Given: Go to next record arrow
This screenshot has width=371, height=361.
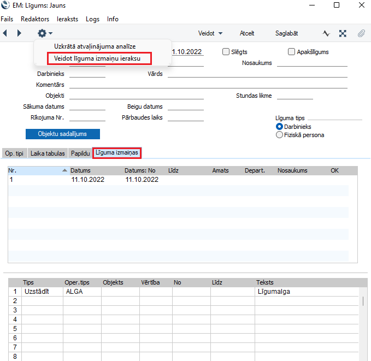Looking at the screenshot, I should (x=19, y=33).
